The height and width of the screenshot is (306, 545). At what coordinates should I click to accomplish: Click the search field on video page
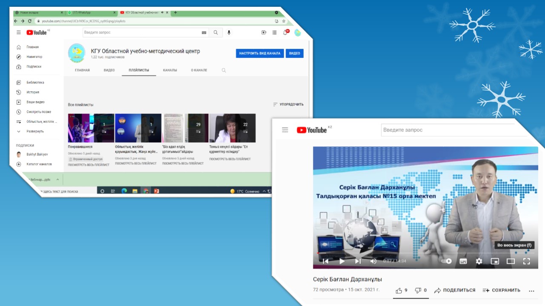point(453,130)
